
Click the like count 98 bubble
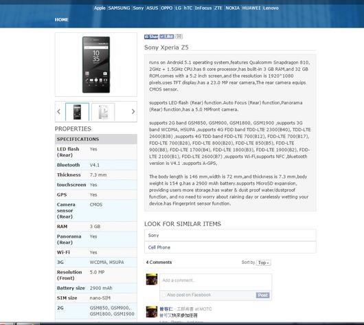(x=179, y=36)
